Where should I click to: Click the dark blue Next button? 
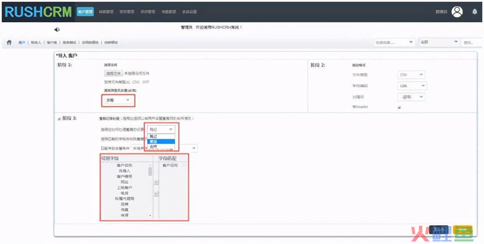(x=438, y=230)
